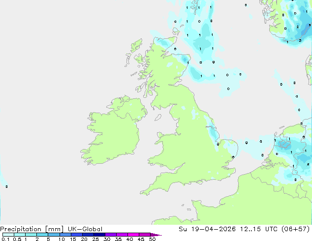Click the '5' legend scale label
Image resolution: width=312 pixels, height=241 pixels.
(x=48, y=239)
